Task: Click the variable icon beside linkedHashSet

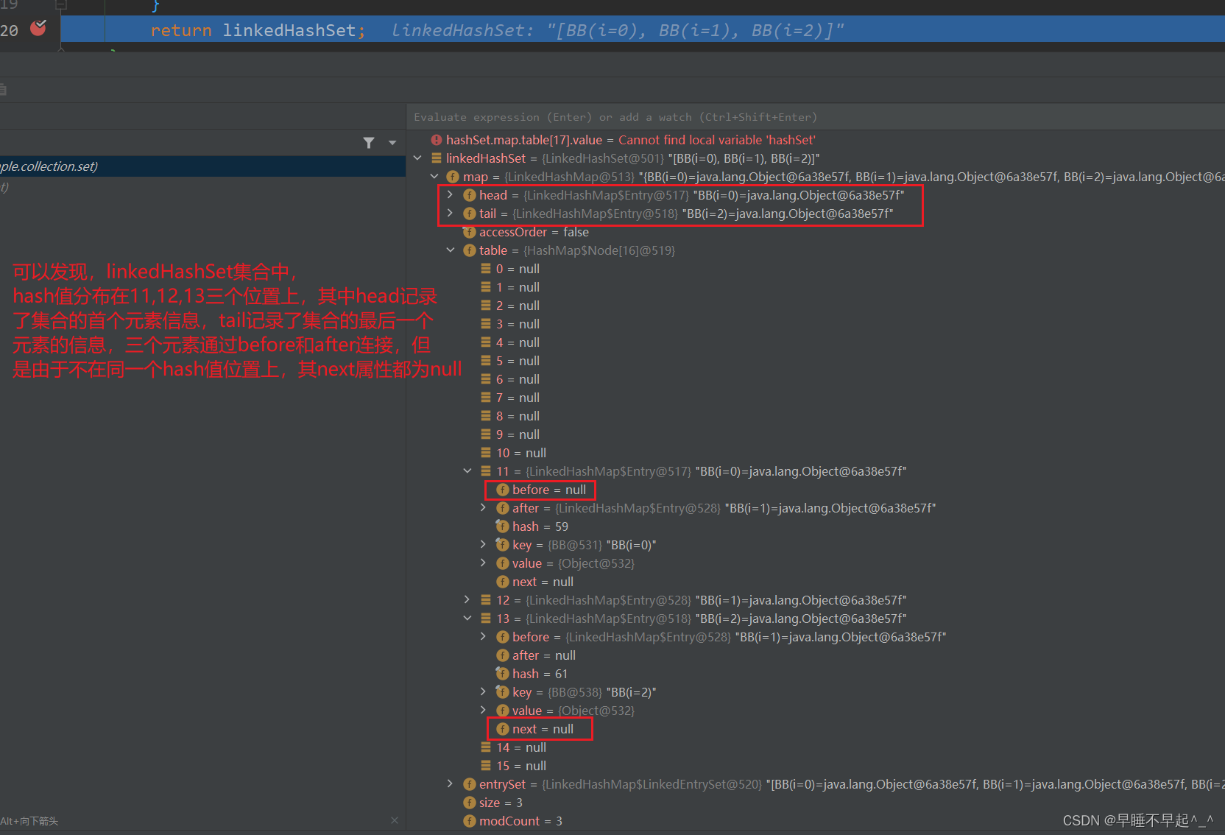Action: click(437, 158)
